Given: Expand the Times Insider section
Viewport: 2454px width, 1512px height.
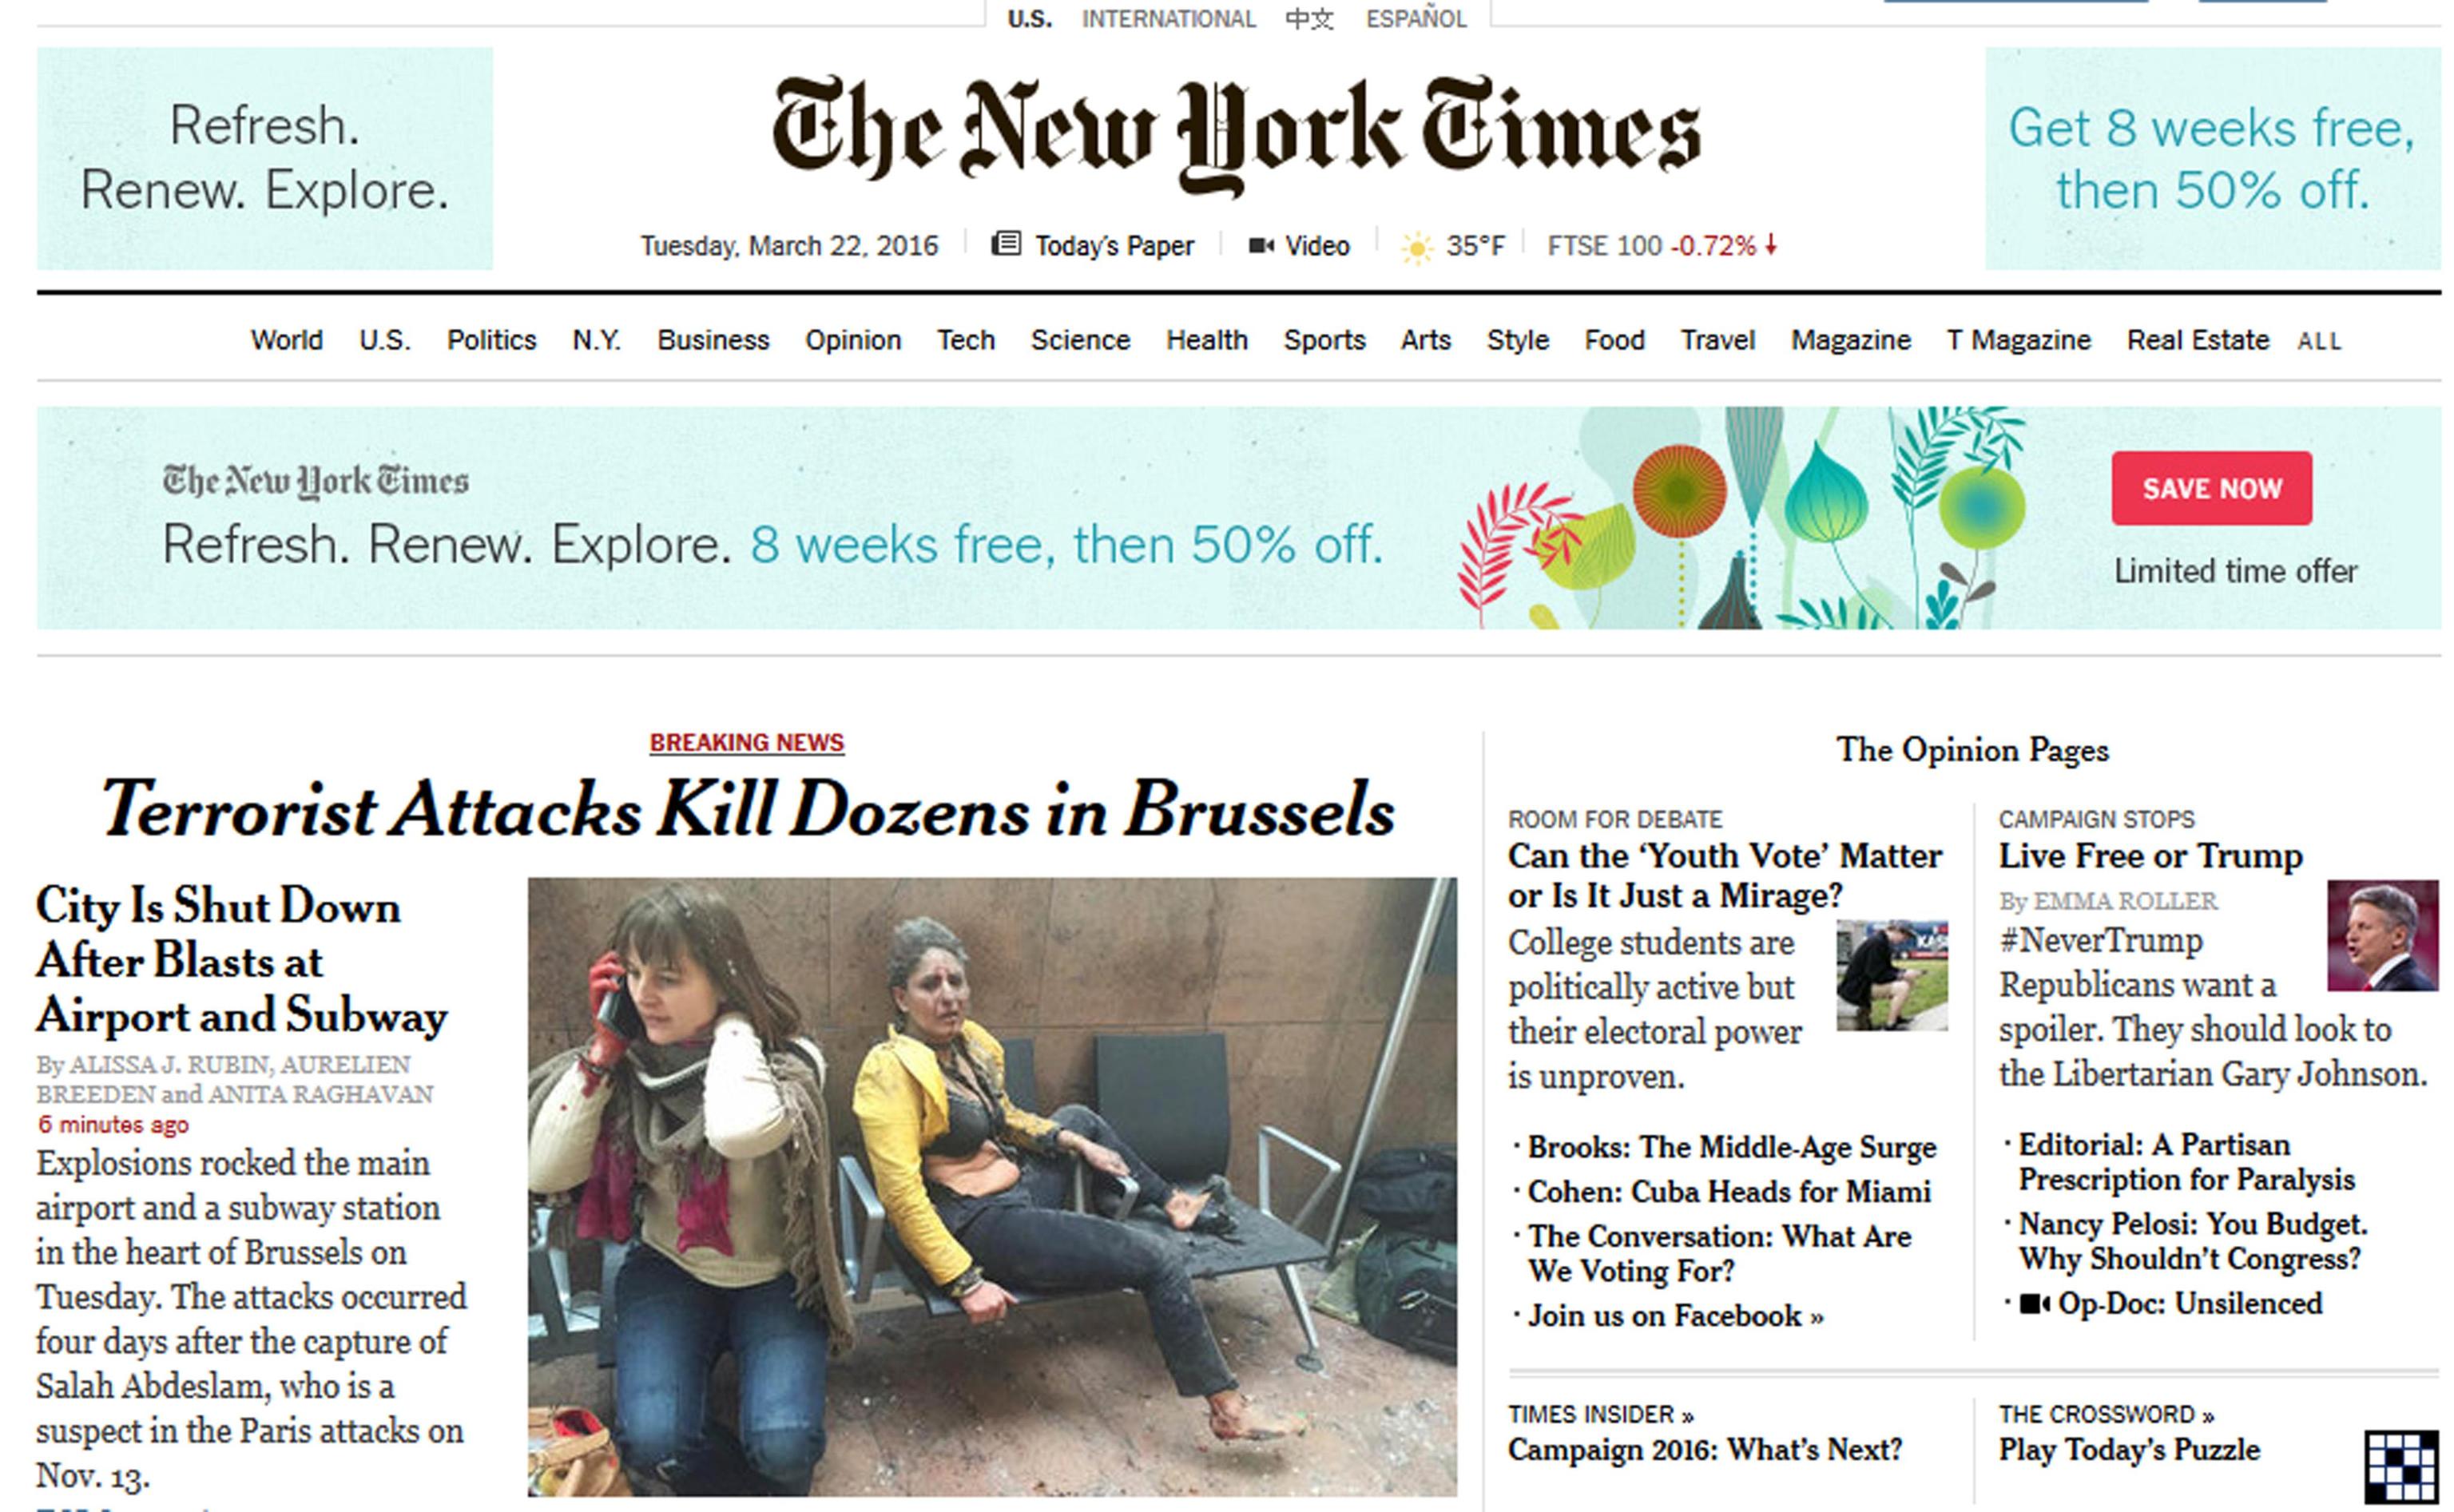Looking at the screenshot, I should coord(1601,1414).
